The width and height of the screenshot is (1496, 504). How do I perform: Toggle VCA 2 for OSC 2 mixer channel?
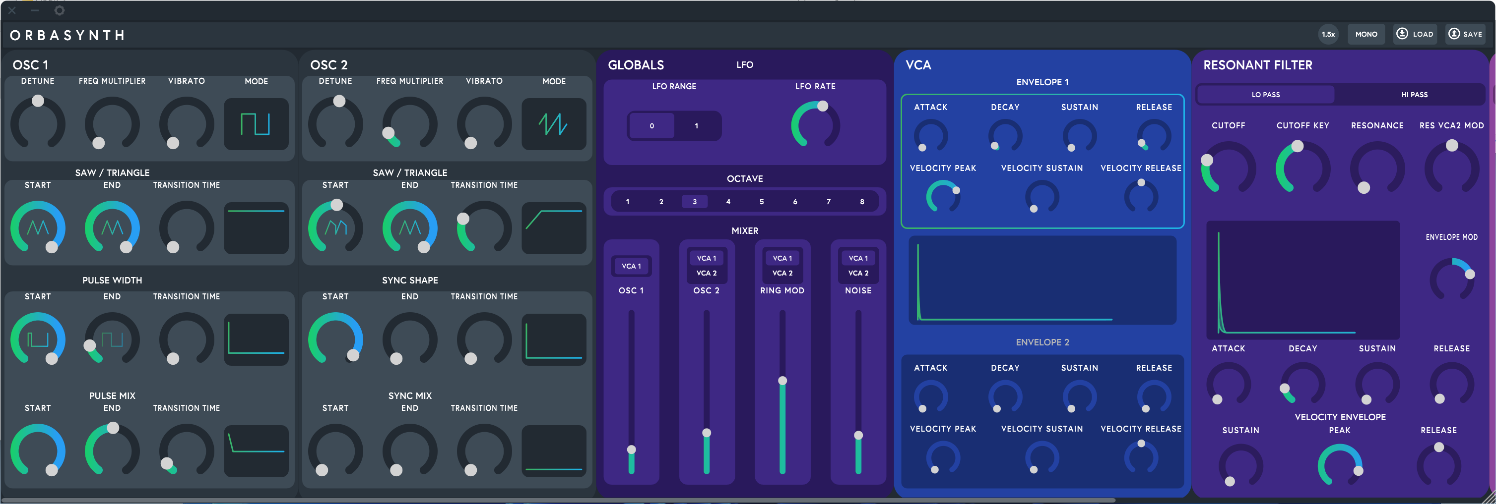click(707, 273)
